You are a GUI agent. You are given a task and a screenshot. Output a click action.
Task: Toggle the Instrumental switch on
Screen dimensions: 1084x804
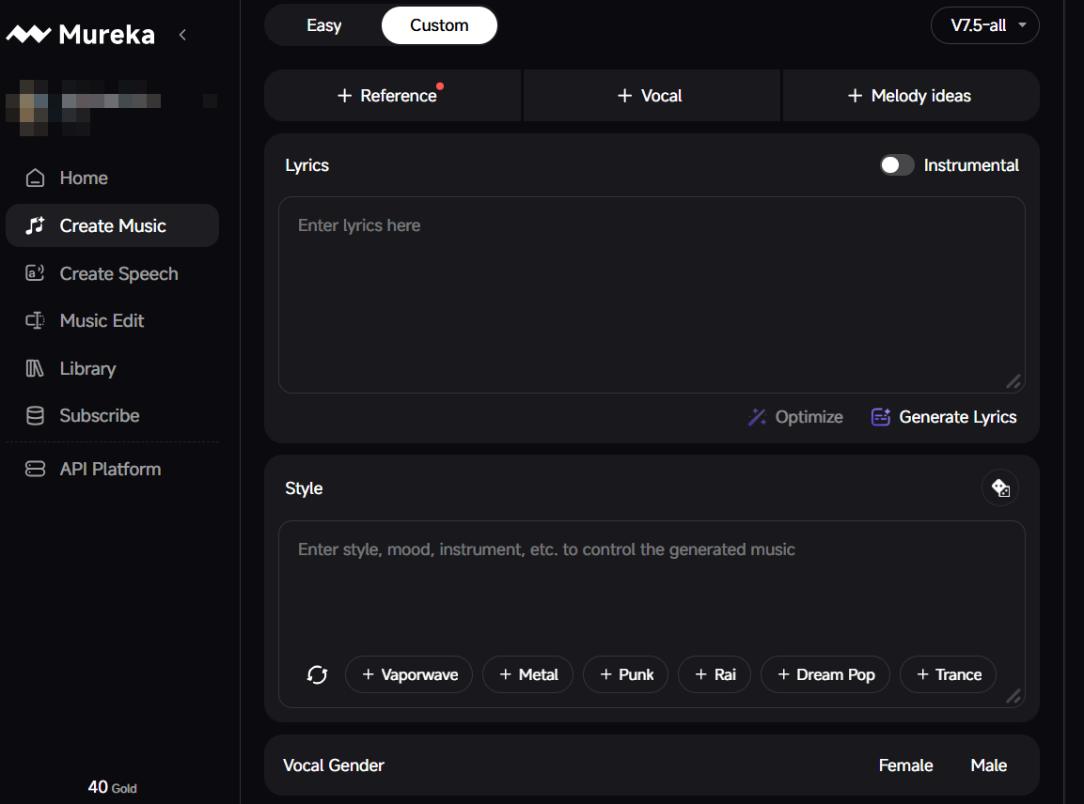tap(897, 165)
